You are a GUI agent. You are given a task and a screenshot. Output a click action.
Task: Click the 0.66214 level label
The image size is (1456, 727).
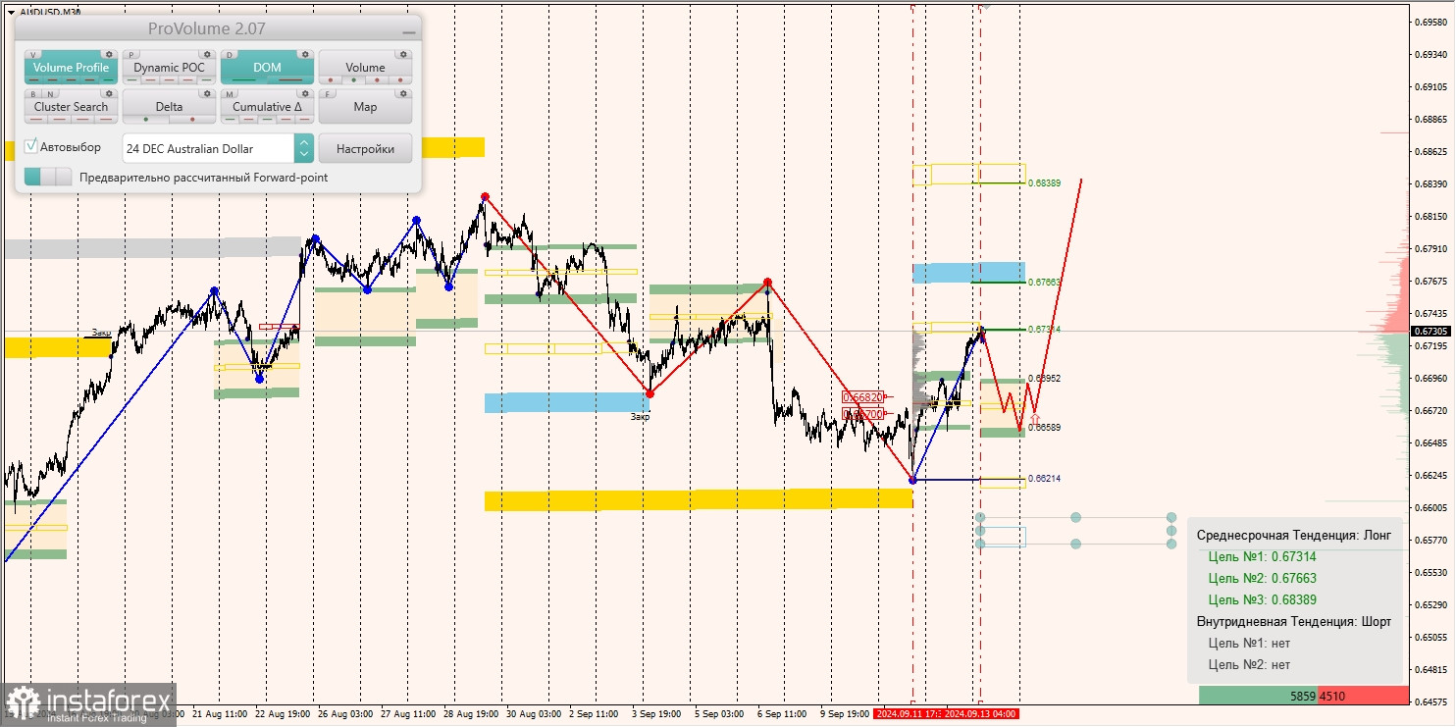click(x=1045, y=479)
